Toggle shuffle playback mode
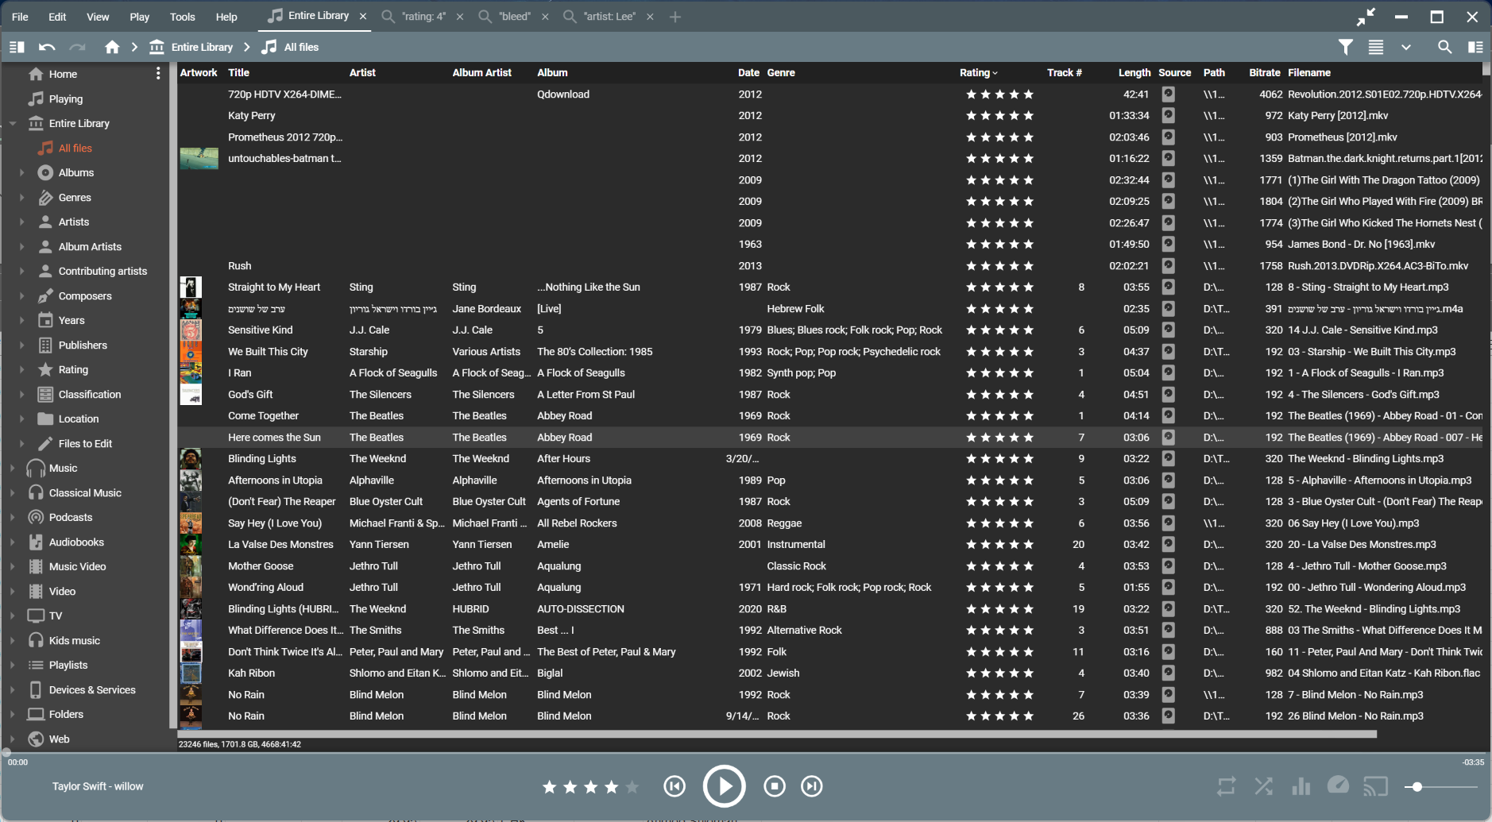1492x822 pixels. (1263, 786)
